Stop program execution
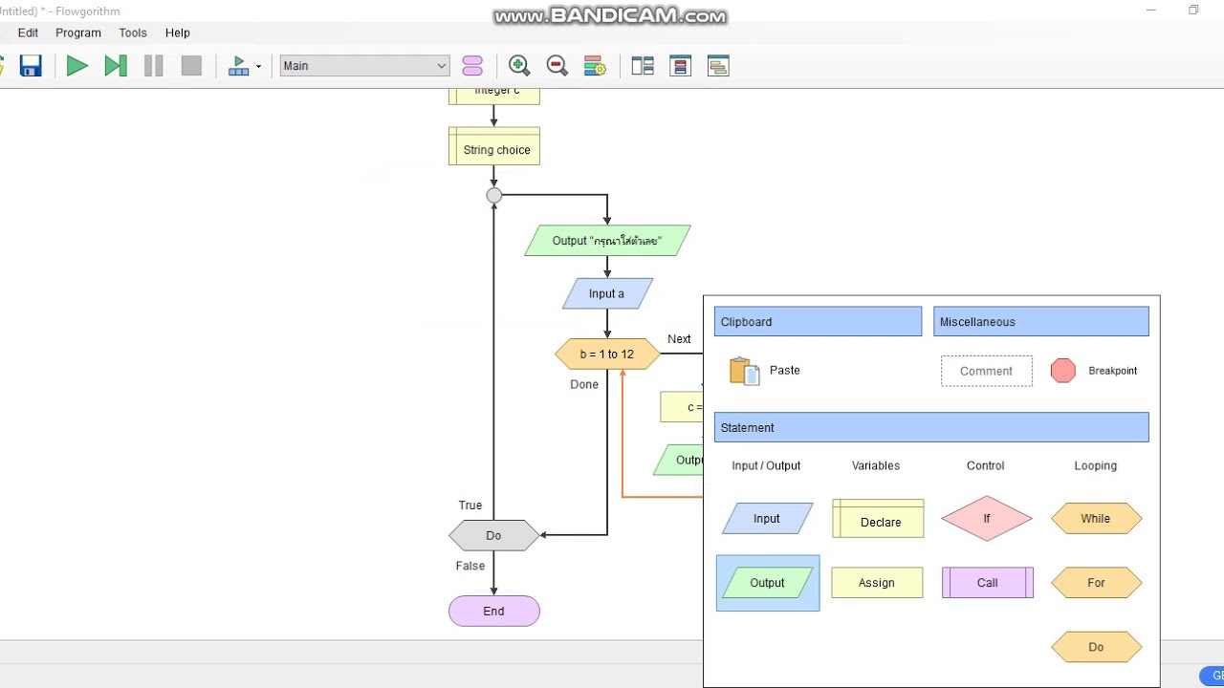This screenshot has height=688, width=1224. tap(191, 66)
